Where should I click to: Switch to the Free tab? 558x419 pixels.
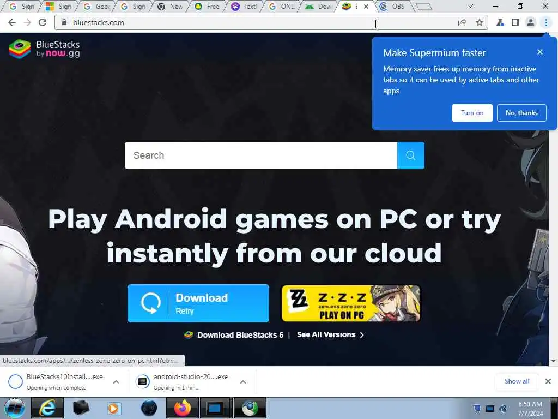pyautogui.click(x=208, y=7)
